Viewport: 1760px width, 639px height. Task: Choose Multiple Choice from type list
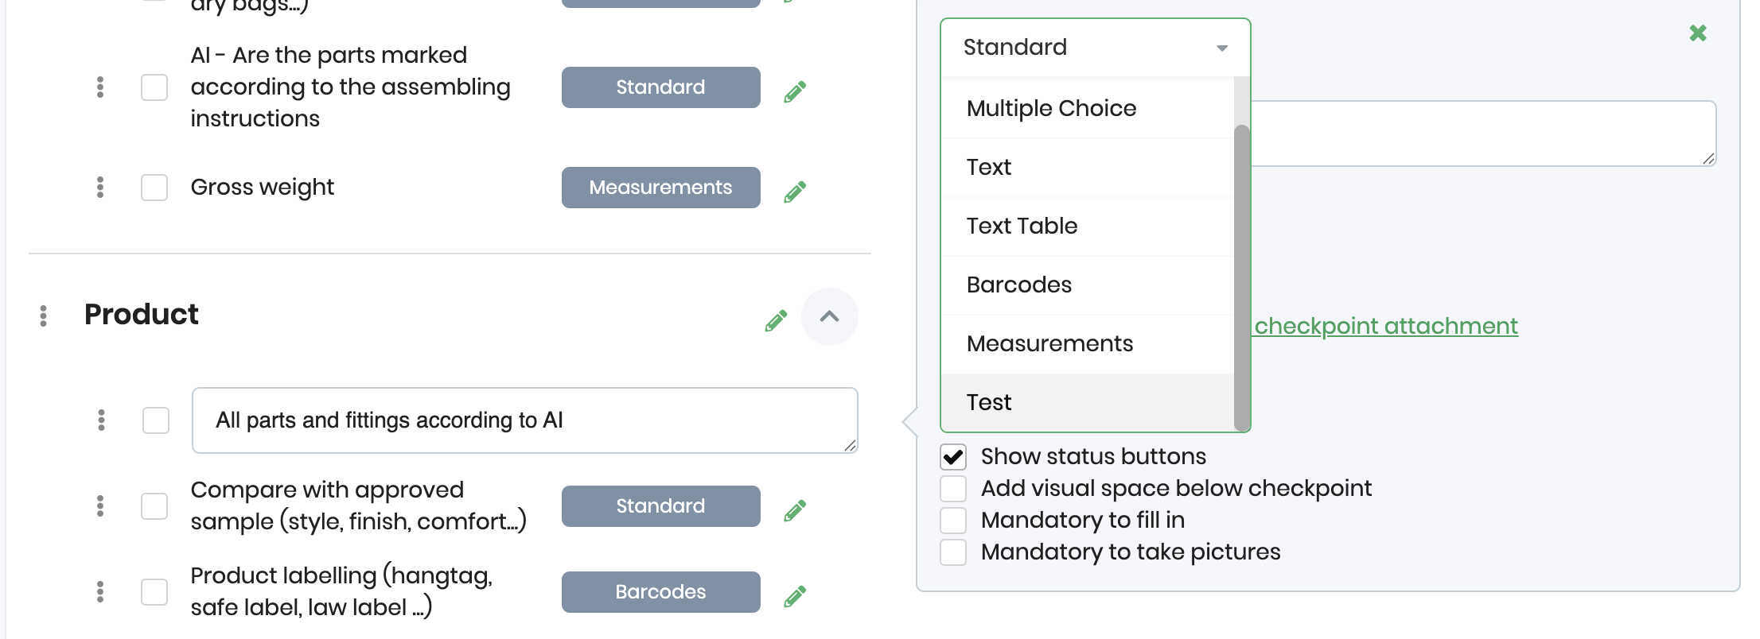pos(1051,108)
